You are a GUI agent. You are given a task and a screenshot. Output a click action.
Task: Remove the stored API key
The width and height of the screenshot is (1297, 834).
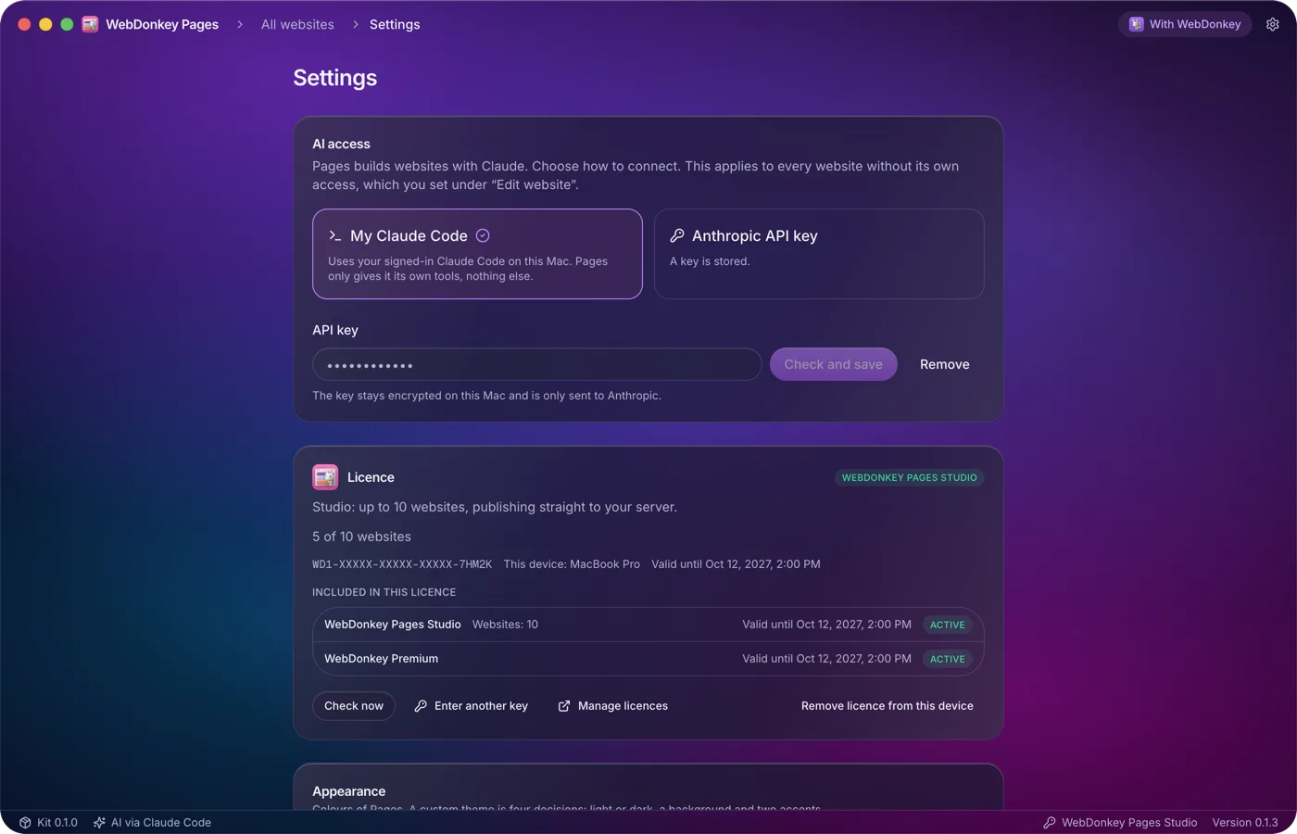click(945, 364)
